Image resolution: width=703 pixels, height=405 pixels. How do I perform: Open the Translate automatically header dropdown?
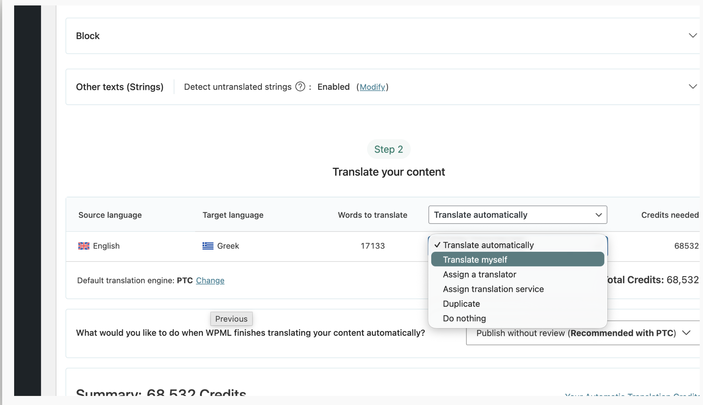pos(517,215)
